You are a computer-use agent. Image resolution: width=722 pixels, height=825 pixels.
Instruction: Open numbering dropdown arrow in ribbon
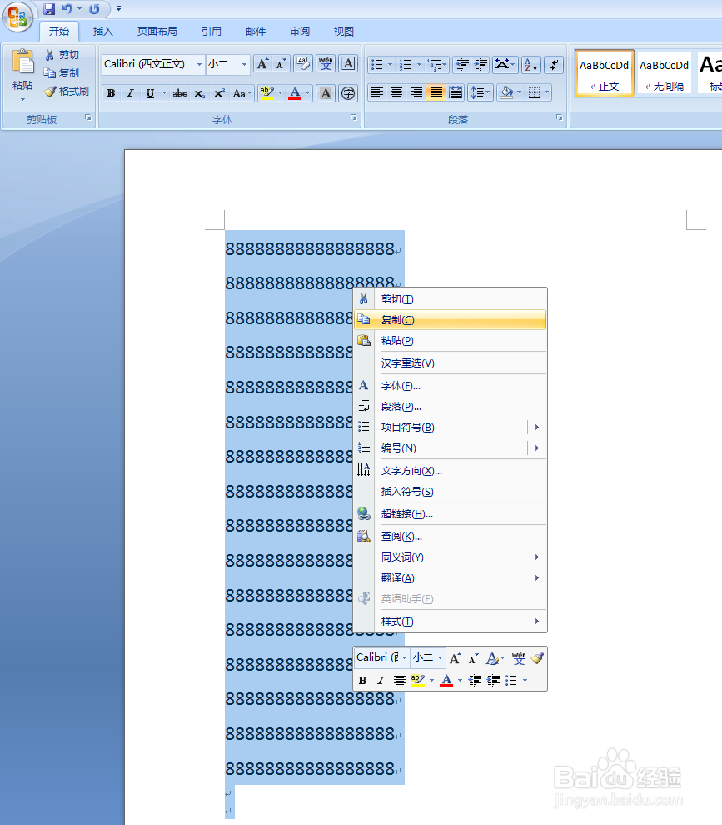419,65
